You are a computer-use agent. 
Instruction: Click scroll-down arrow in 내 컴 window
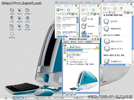133,63
